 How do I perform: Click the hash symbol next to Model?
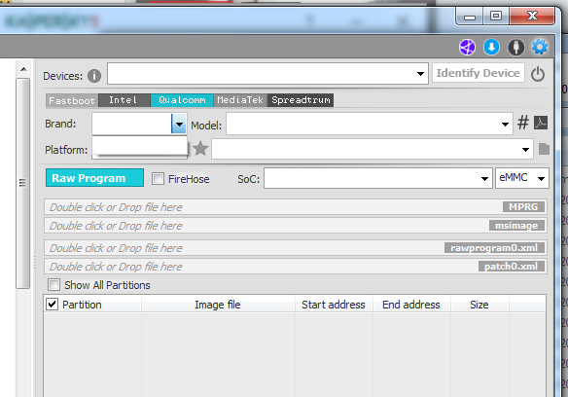522,123
